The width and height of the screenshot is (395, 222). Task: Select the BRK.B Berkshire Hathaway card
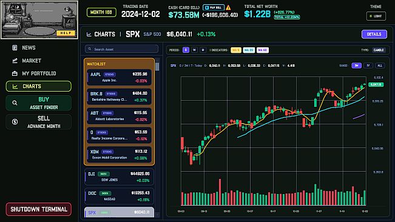(x=119, y=96)
